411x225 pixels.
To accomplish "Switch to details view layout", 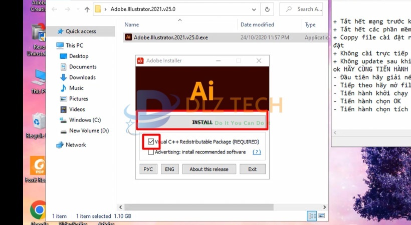I will pos(312,216).
